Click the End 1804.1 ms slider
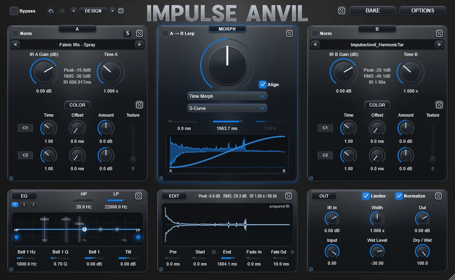Screen dimensions: 455x280 [x=227, y=258]
